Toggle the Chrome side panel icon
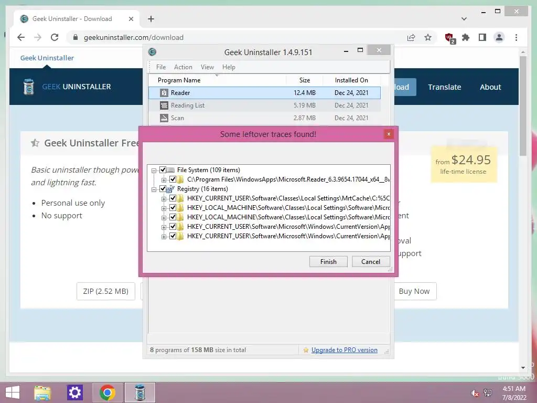This screenshot has width=537, height=403. (482, 37)
